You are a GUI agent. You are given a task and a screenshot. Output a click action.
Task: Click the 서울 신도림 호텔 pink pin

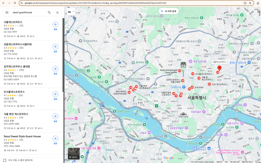click(x=99, y=148)
